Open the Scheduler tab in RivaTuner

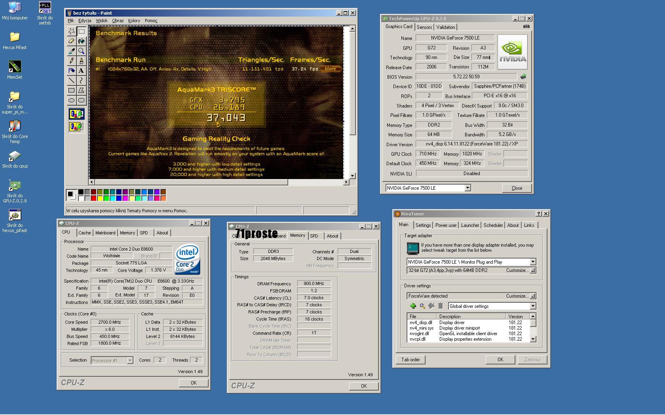(x=493, y=225)
